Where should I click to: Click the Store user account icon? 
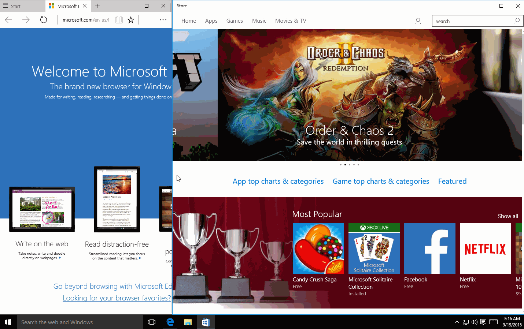coord(418,21)
